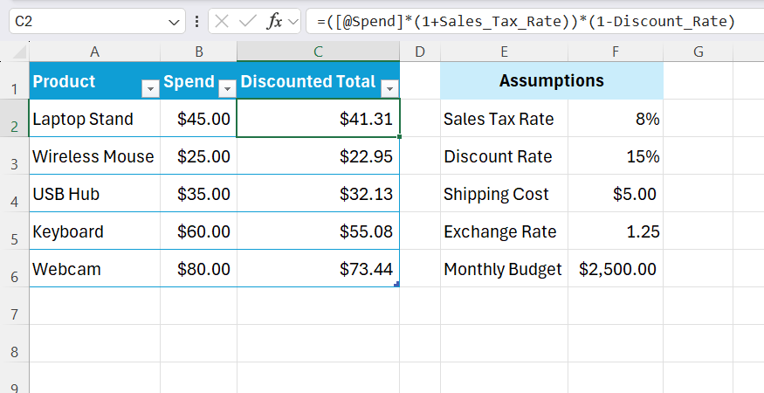Select the Monthly Budget label cell
This screenshot has height=393, width=764.
(x=504, y=269)
